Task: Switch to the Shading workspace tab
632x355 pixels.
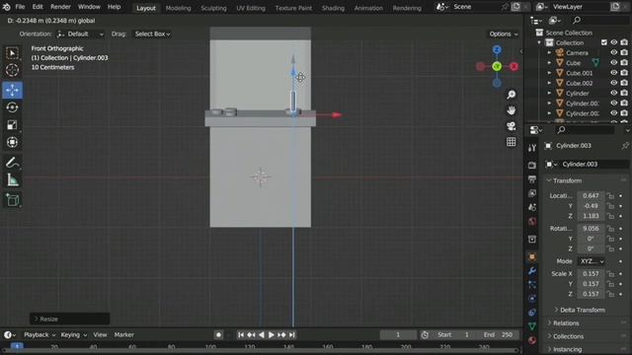Action: coord(333,8)
